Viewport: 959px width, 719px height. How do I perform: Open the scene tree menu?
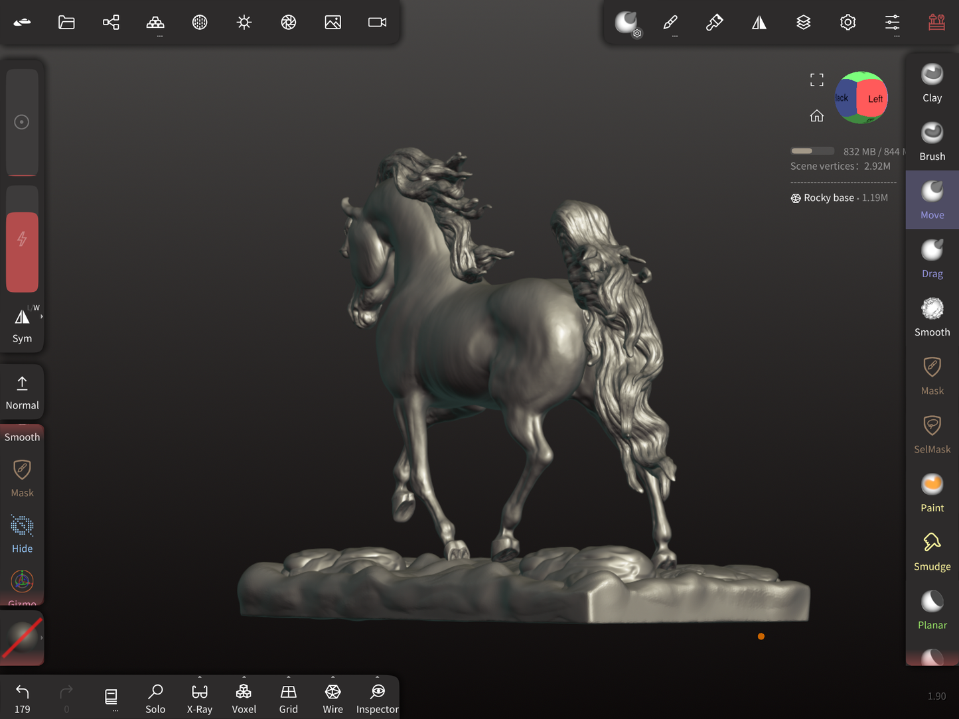pos(111,23)
